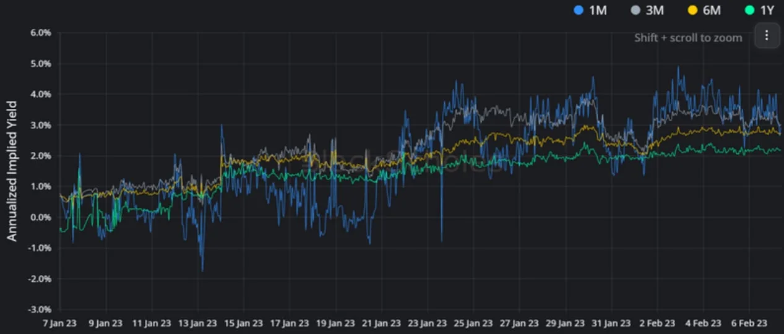Click the 5.0% y-axis label
Image resolution: width=784 pixels, height=334 pixels.
[40, 64]
